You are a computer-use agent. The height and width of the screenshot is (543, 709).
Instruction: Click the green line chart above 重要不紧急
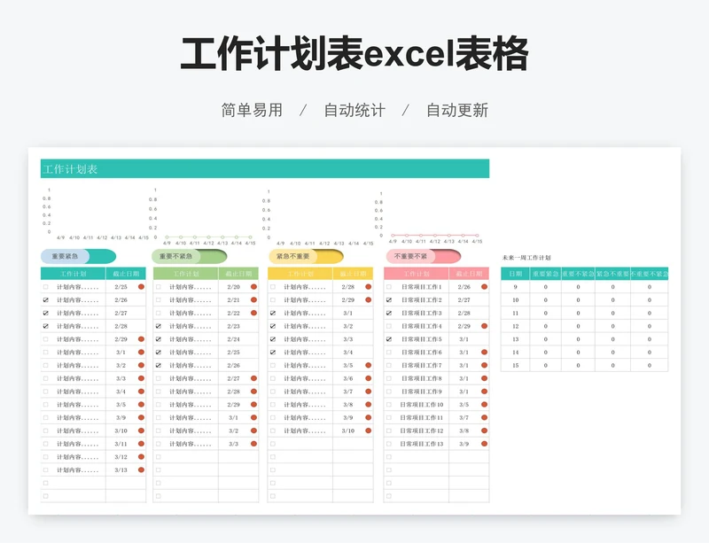click(x=204, y=216)
